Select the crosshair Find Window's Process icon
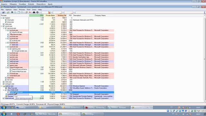This screenshot has height=116, width=206. click(x=37, y=12)
